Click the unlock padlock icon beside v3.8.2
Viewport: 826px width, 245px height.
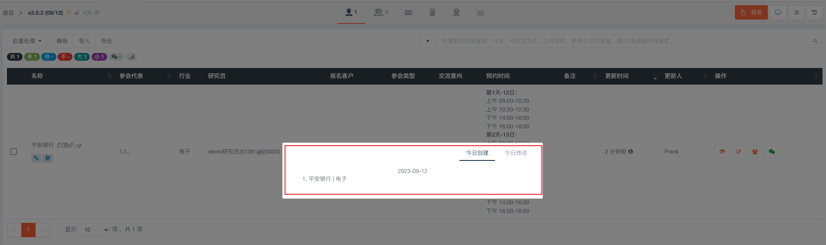[77, 13]
